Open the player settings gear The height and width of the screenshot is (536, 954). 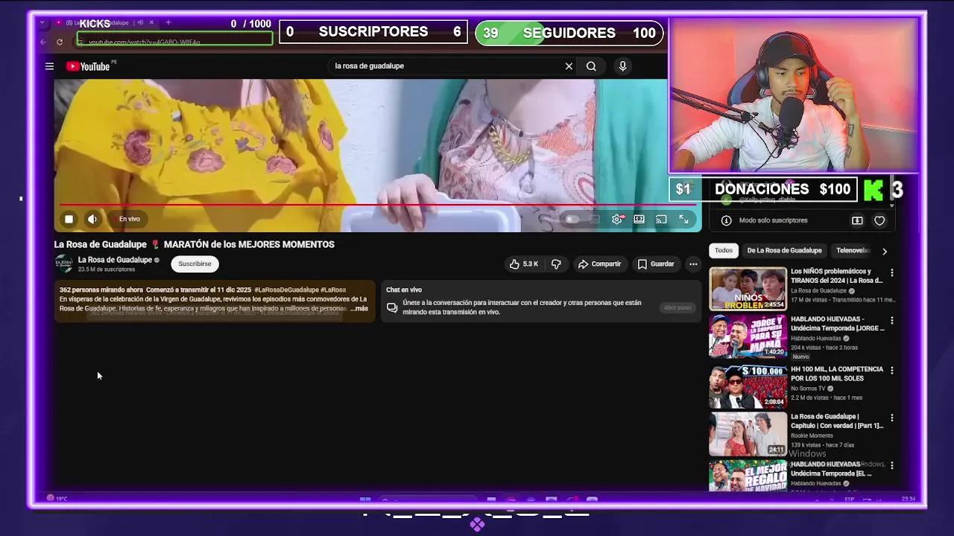pyautogui.click(x=617, y=220)
